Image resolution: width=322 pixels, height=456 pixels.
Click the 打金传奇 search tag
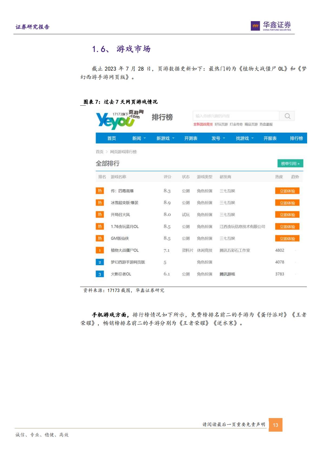[x=236, y=124]
